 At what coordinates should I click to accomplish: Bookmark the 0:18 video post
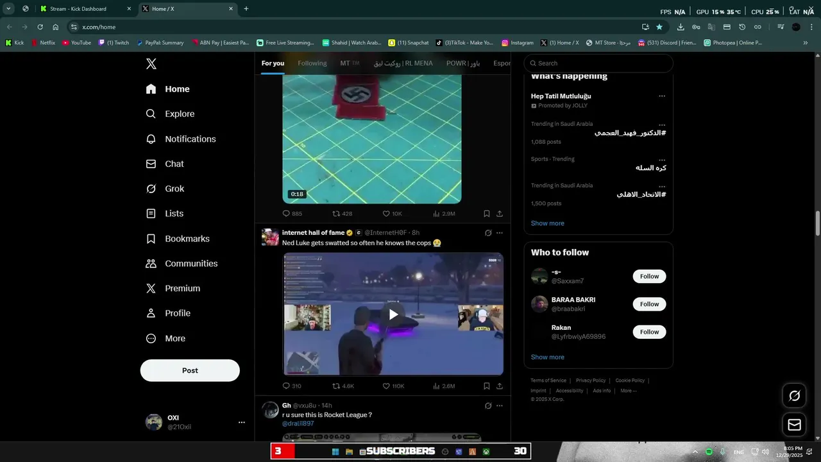click(x=487, y=214)
